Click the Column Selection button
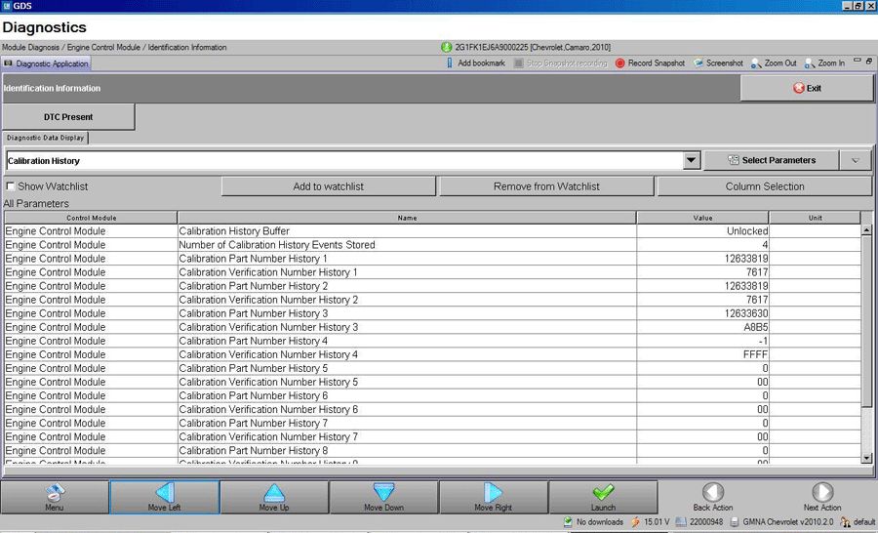Screen dimensions: 878x533 click(764, 186)
